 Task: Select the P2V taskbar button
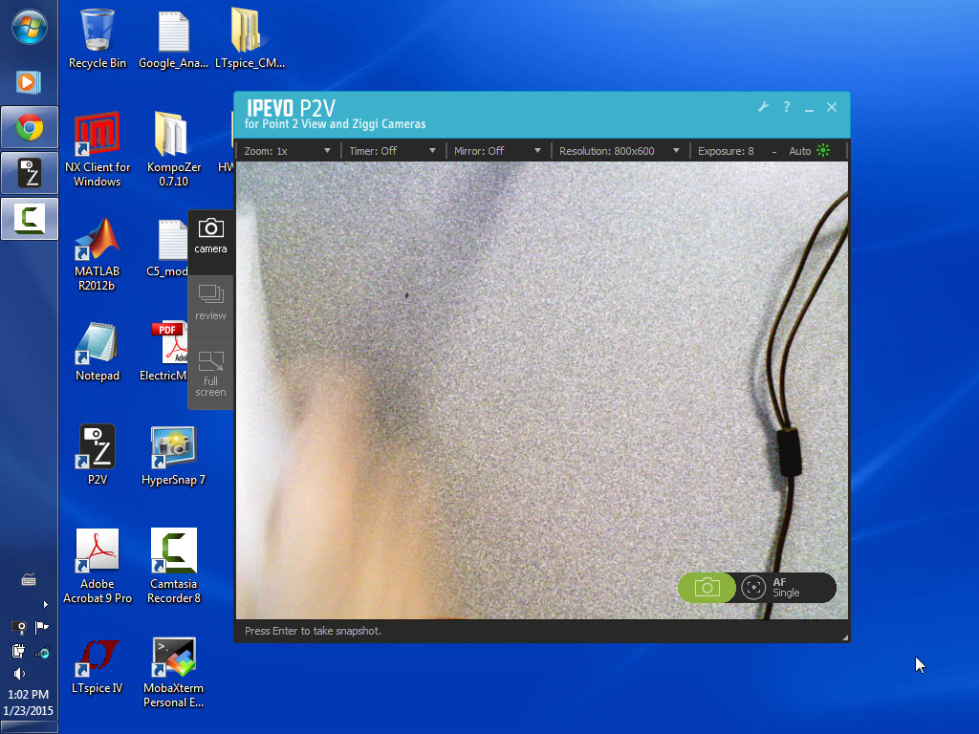30,173
